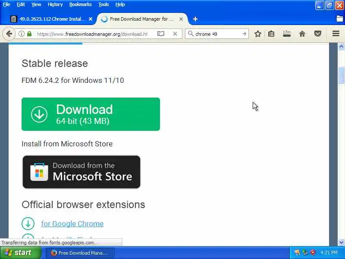
Task: Open the for Google Chrome extension link
Action: pyautogui.click(x=72, y=224)
